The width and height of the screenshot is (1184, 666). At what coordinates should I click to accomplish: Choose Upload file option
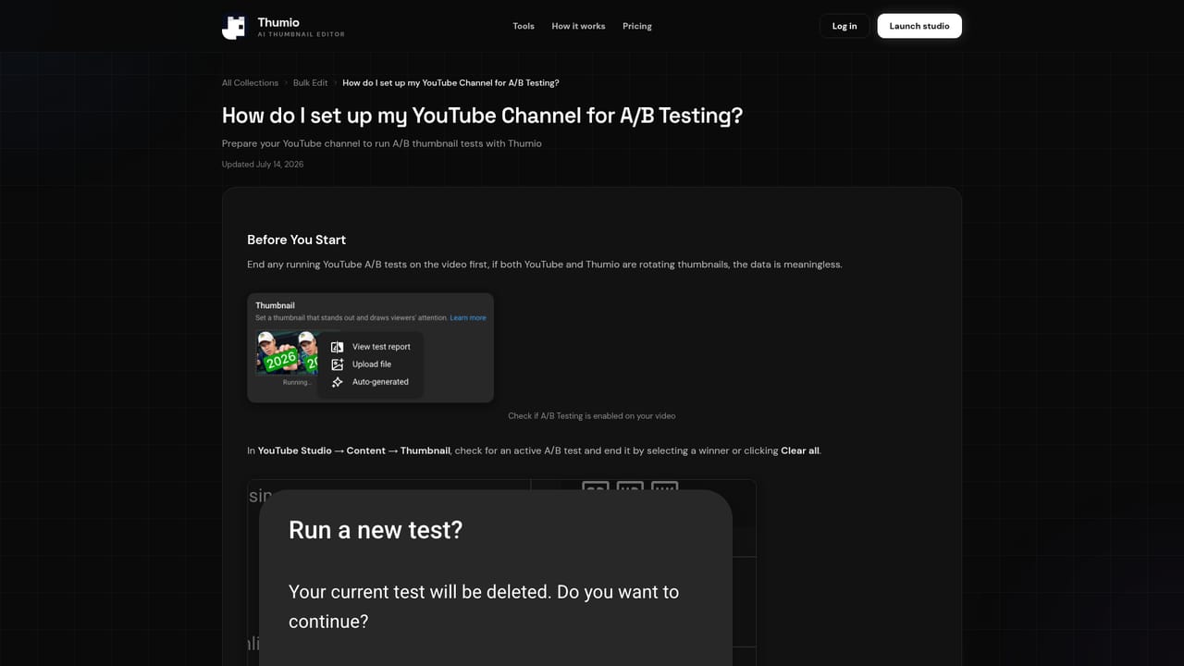tap(372, 364)
